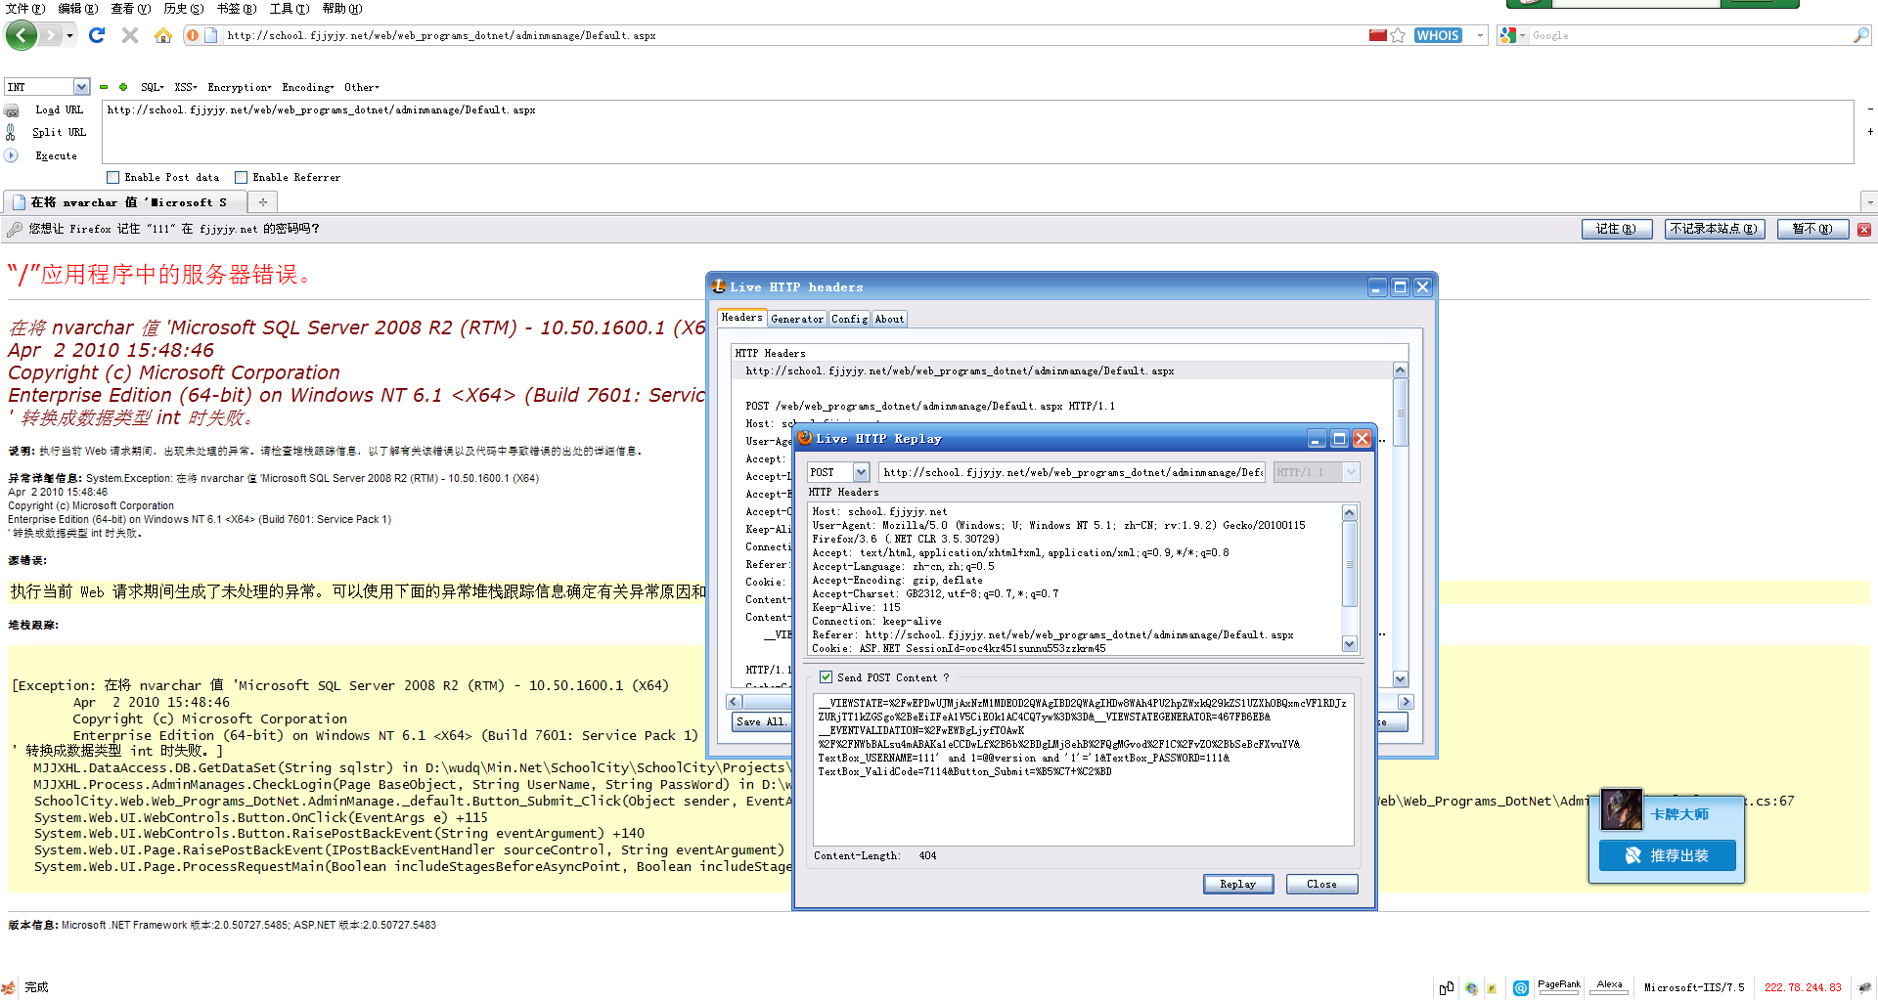Open the Encryption menu in HackBar

(240, 87)
